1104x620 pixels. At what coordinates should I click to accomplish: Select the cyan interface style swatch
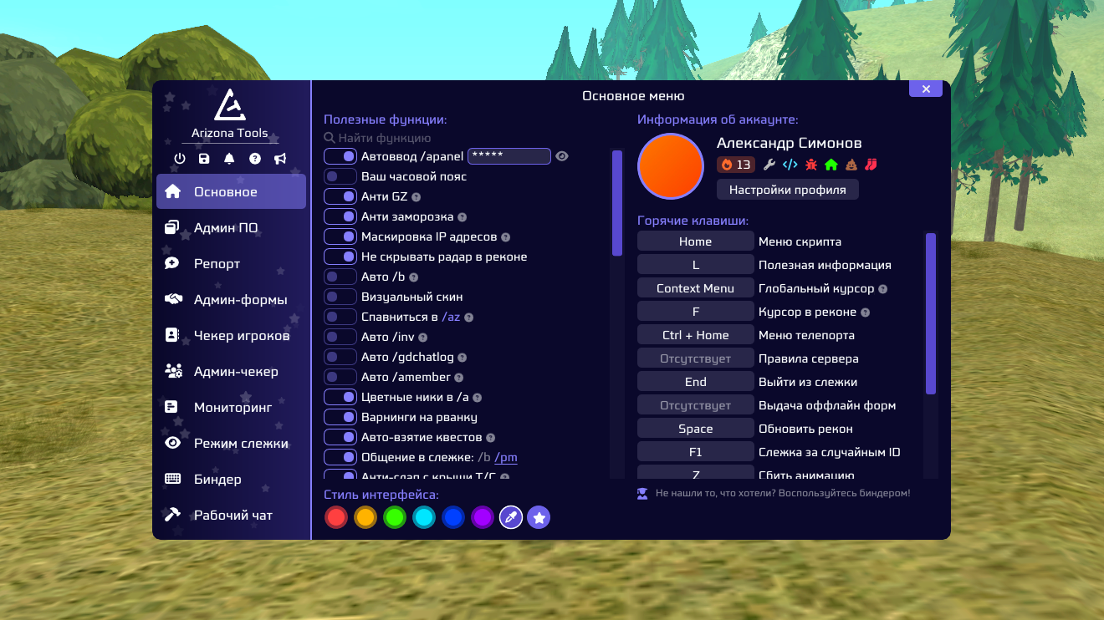[423, 518]
